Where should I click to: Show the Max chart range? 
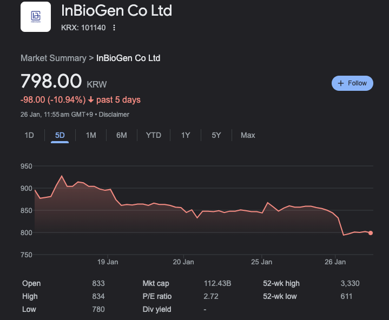248,135
